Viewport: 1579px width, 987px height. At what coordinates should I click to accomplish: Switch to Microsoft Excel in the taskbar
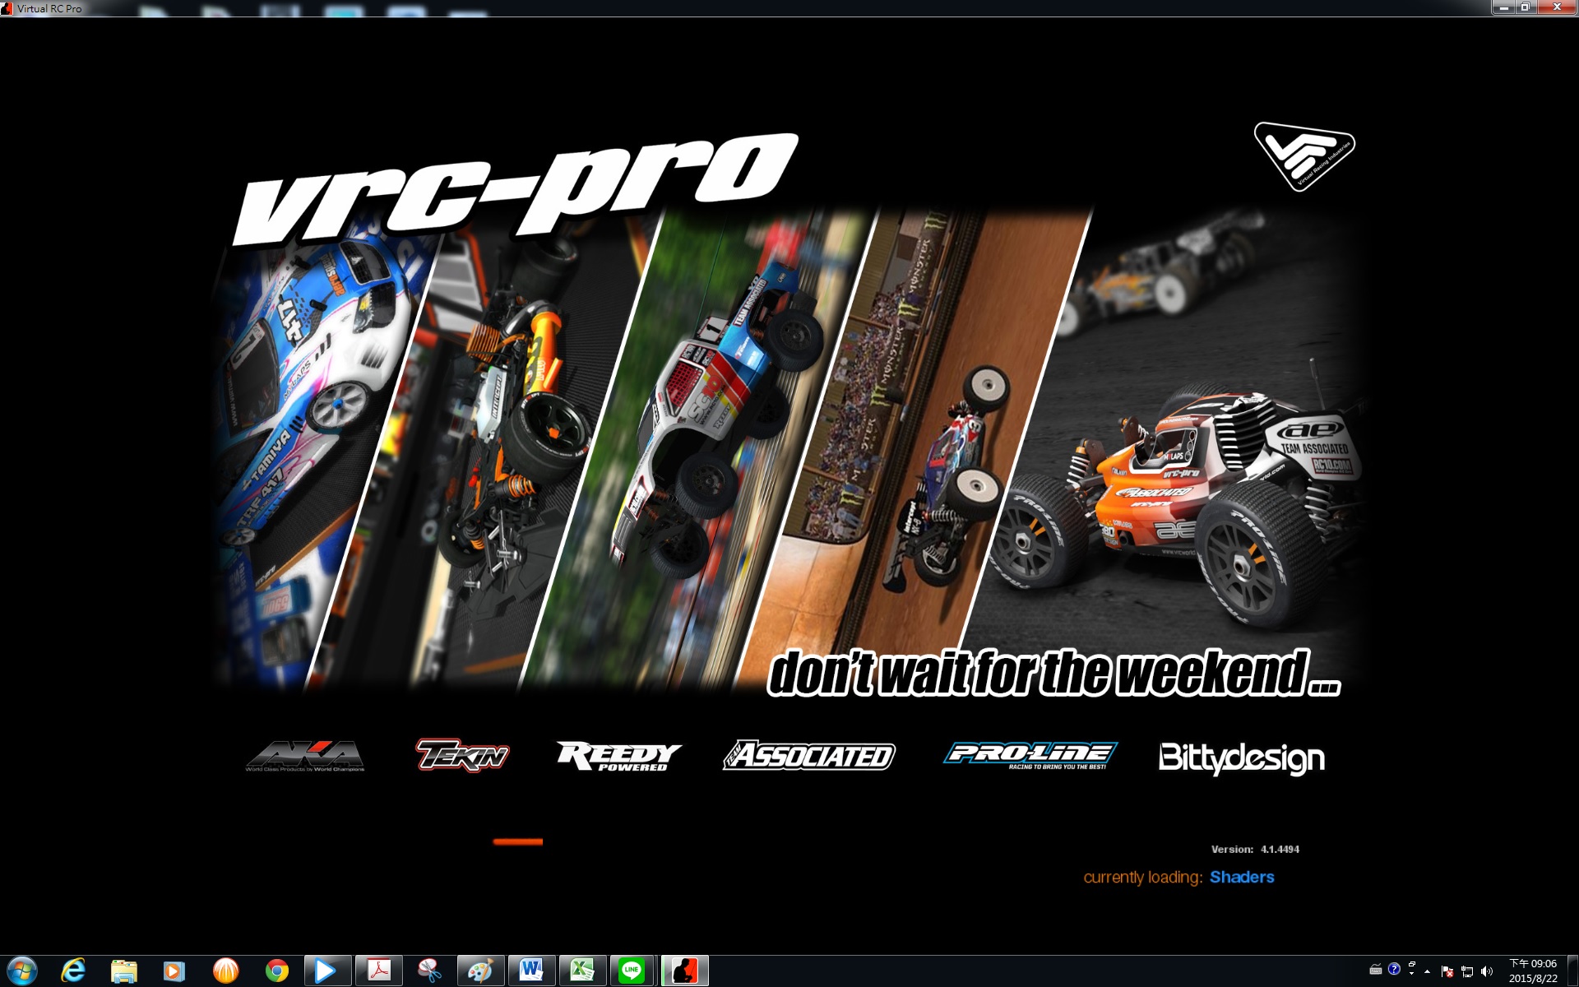tap(582, 971)
